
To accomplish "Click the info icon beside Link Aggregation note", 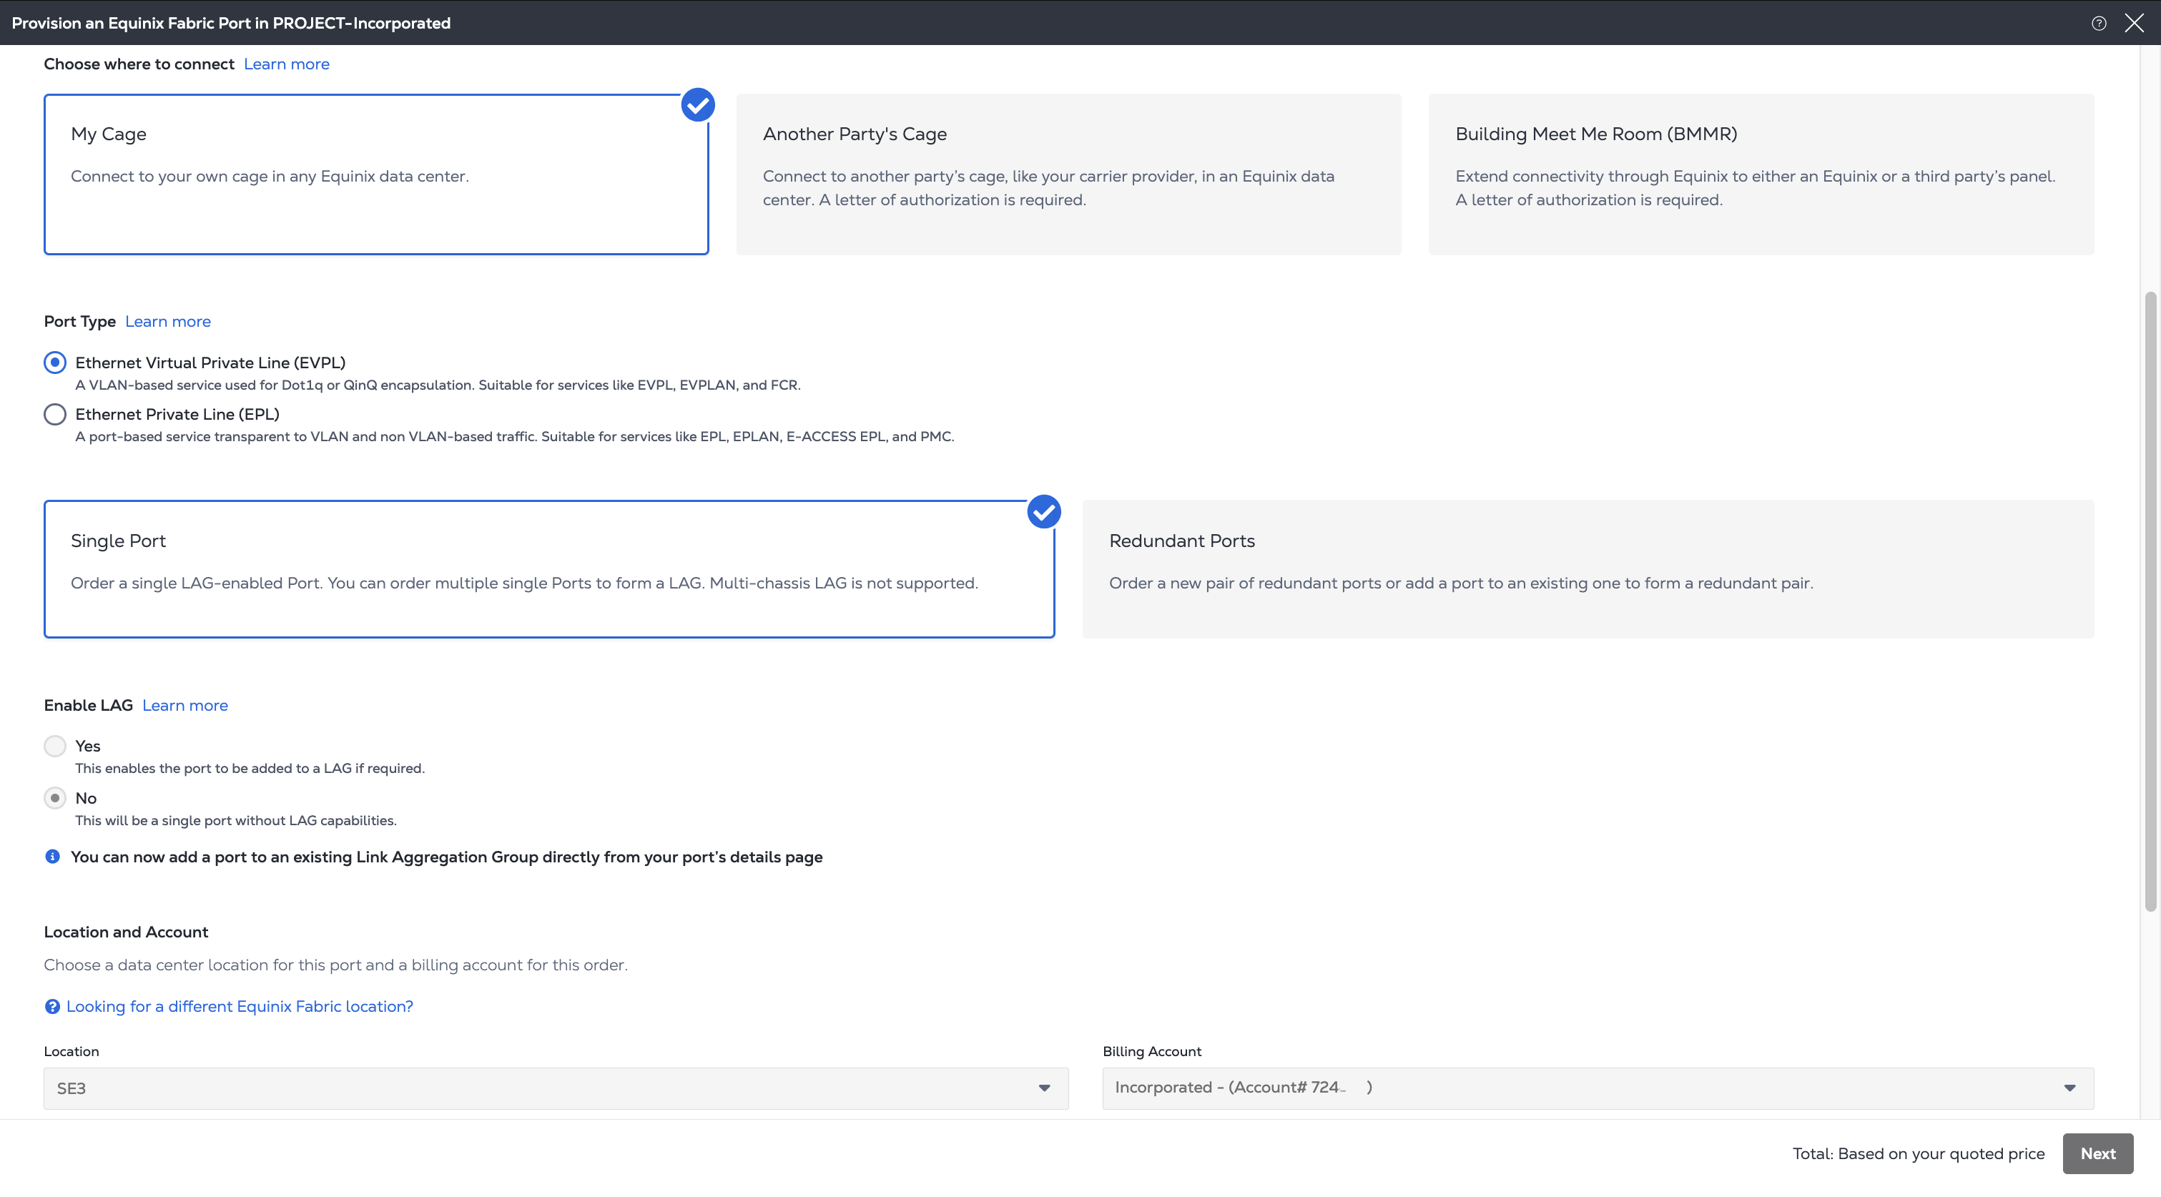I will (x=52, y=857).
